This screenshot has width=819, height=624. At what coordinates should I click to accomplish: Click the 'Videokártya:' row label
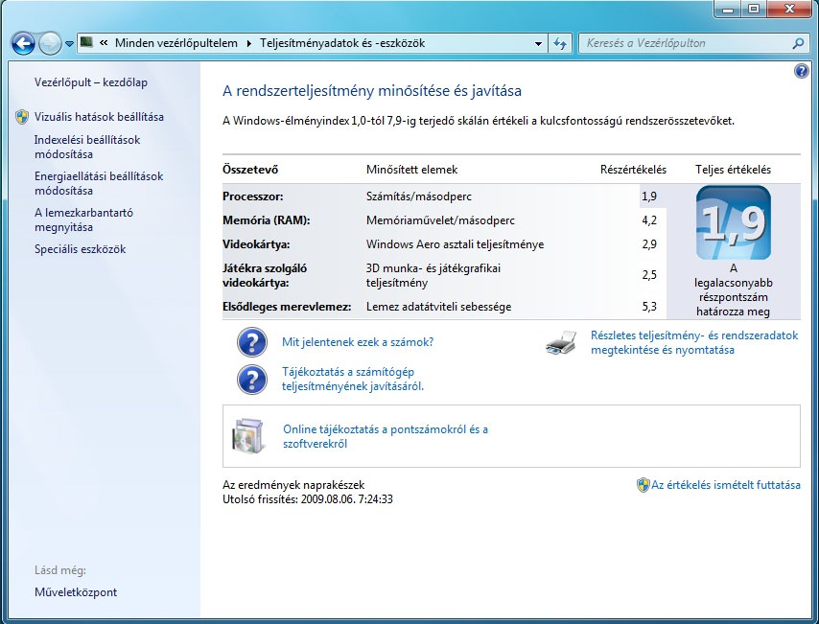(256, 244)
